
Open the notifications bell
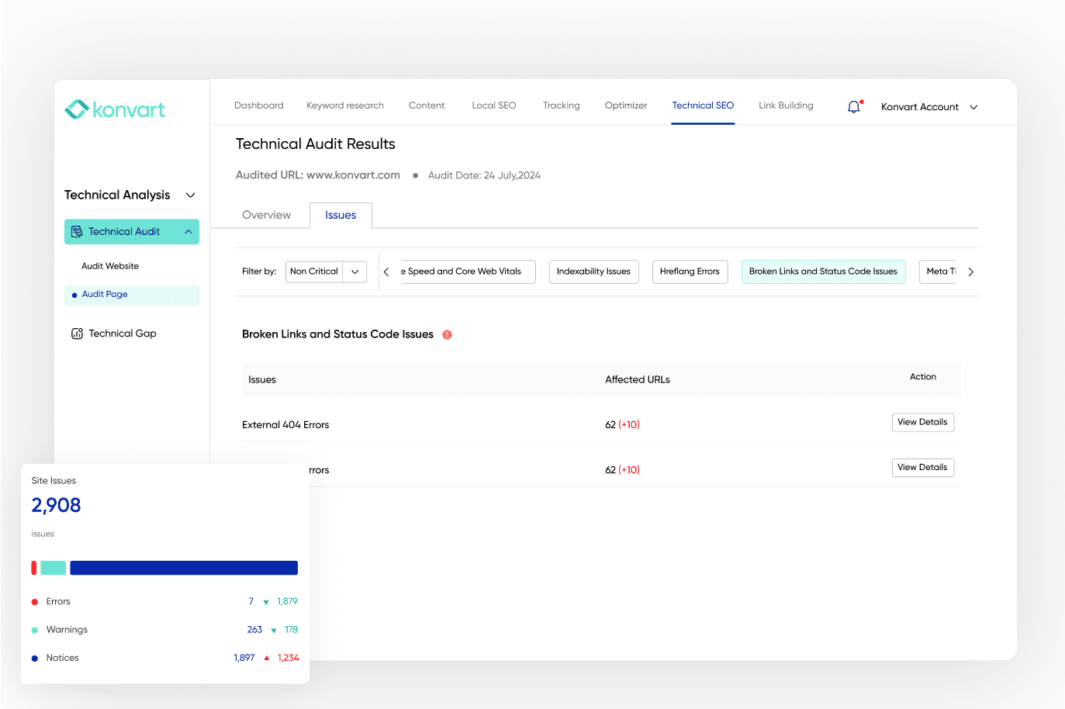click(x=854, y=107)
